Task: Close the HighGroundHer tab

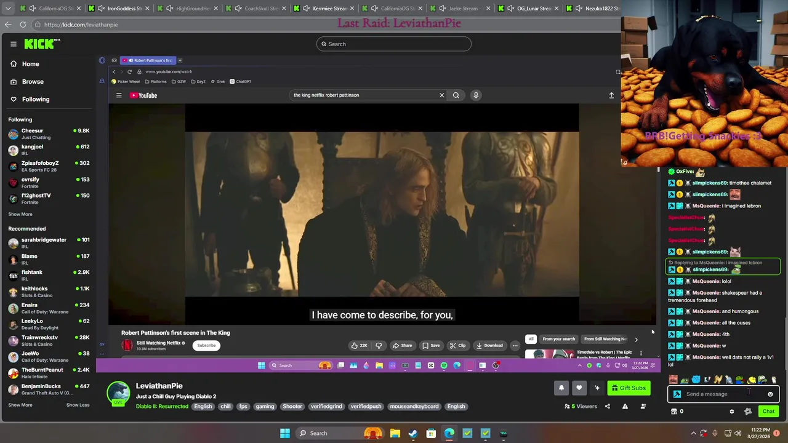Action: [215, 9]
